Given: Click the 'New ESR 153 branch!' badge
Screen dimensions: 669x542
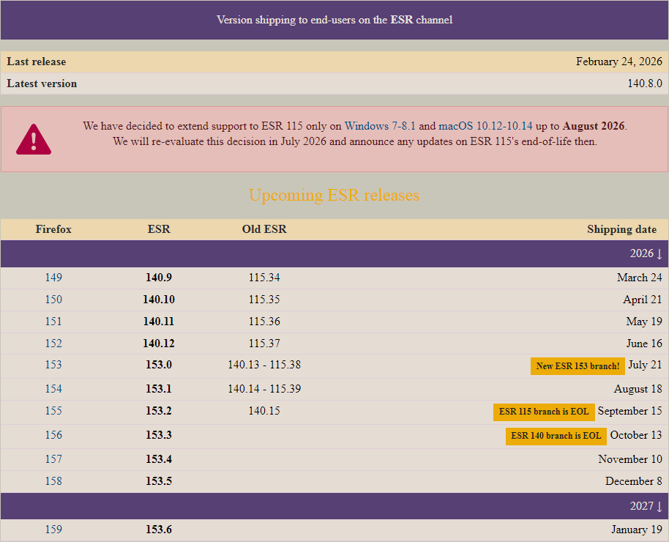Looking at the screenshot, I should (578, 366).
